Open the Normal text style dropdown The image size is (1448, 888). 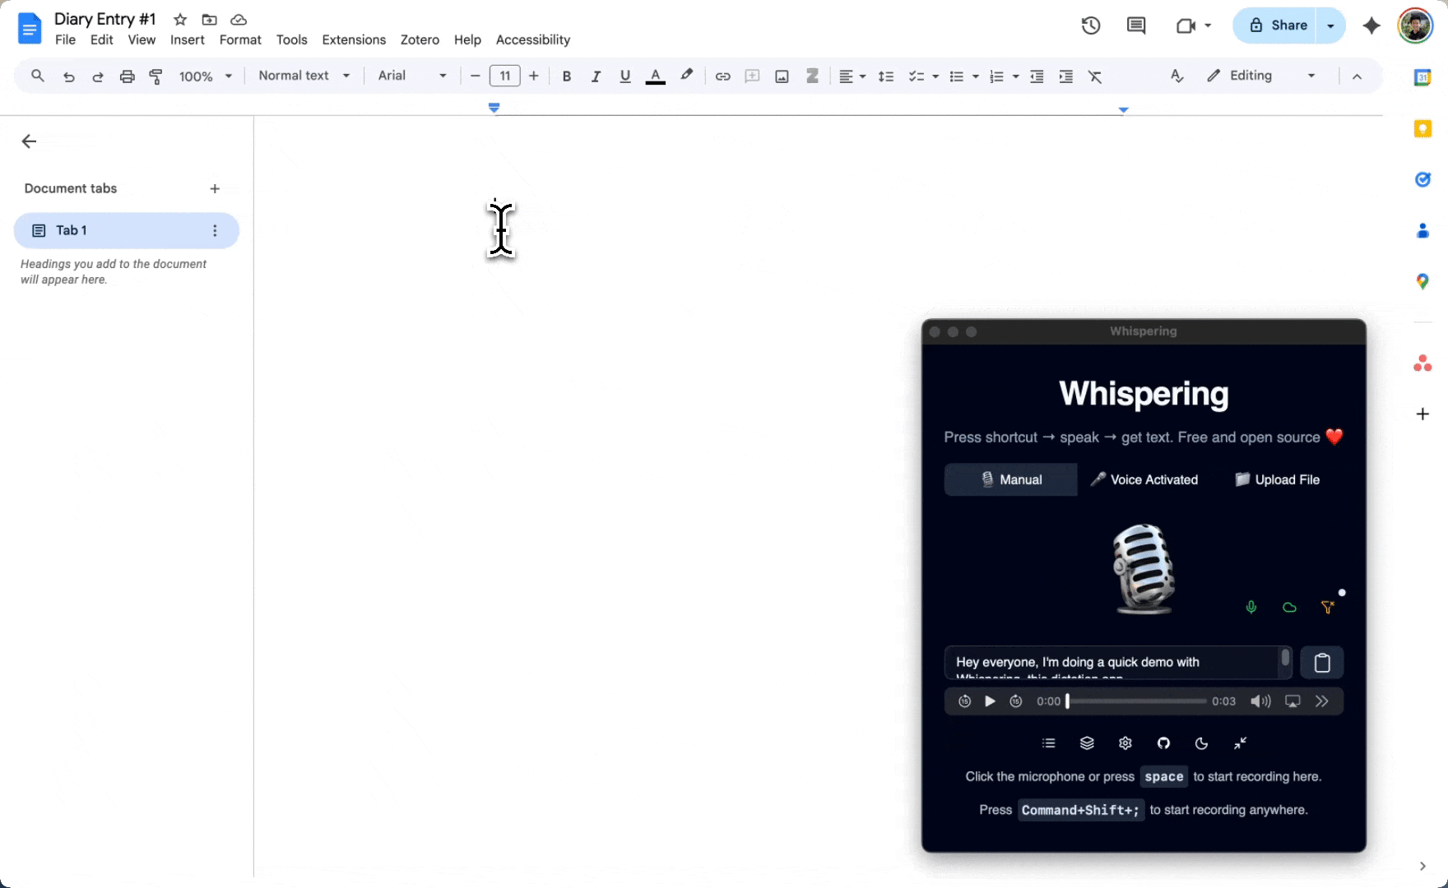pos(304,76)
